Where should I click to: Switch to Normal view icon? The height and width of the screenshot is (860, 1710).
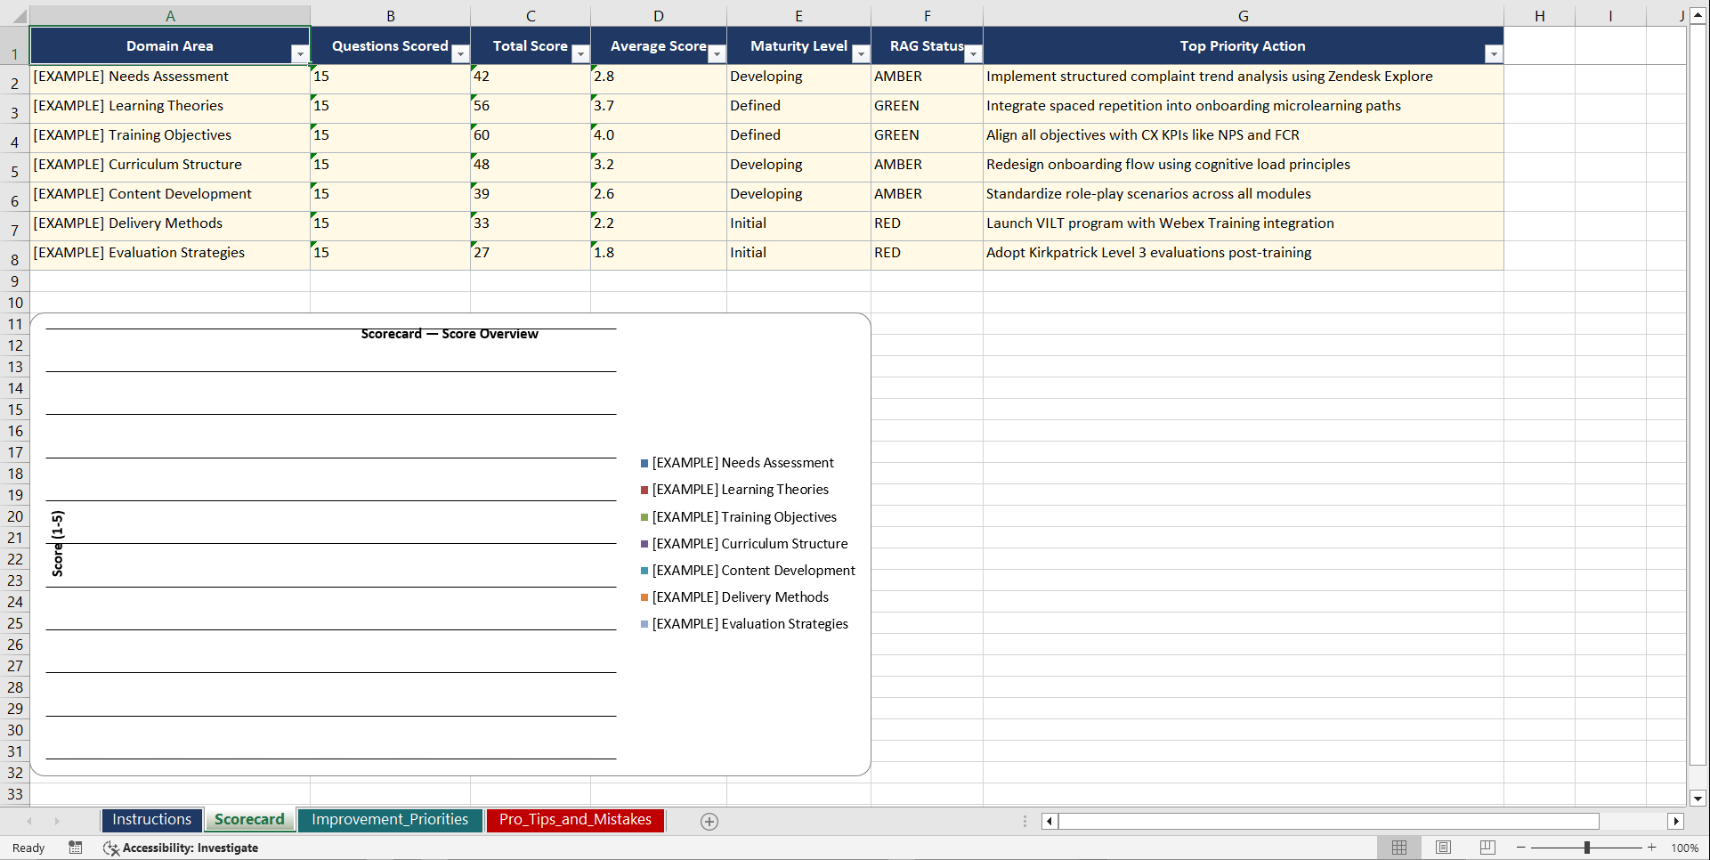pyautogui.click(x=1398, y=847)
